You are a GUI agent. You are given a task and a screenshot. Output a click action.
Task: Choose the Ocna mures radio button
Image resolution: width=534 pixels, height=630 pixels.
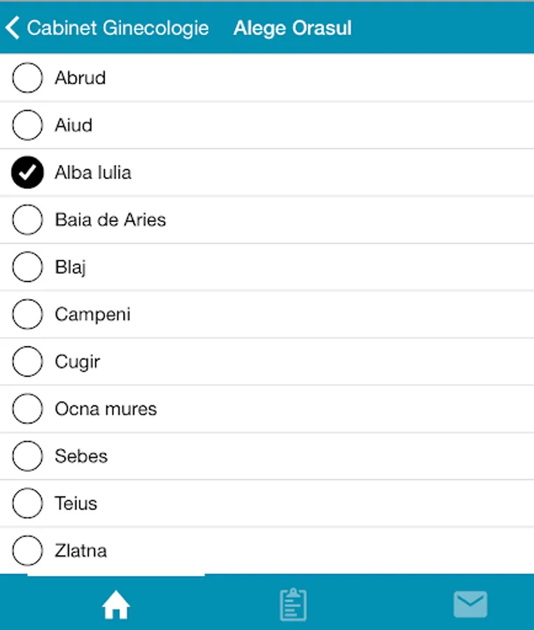point(27,409)
